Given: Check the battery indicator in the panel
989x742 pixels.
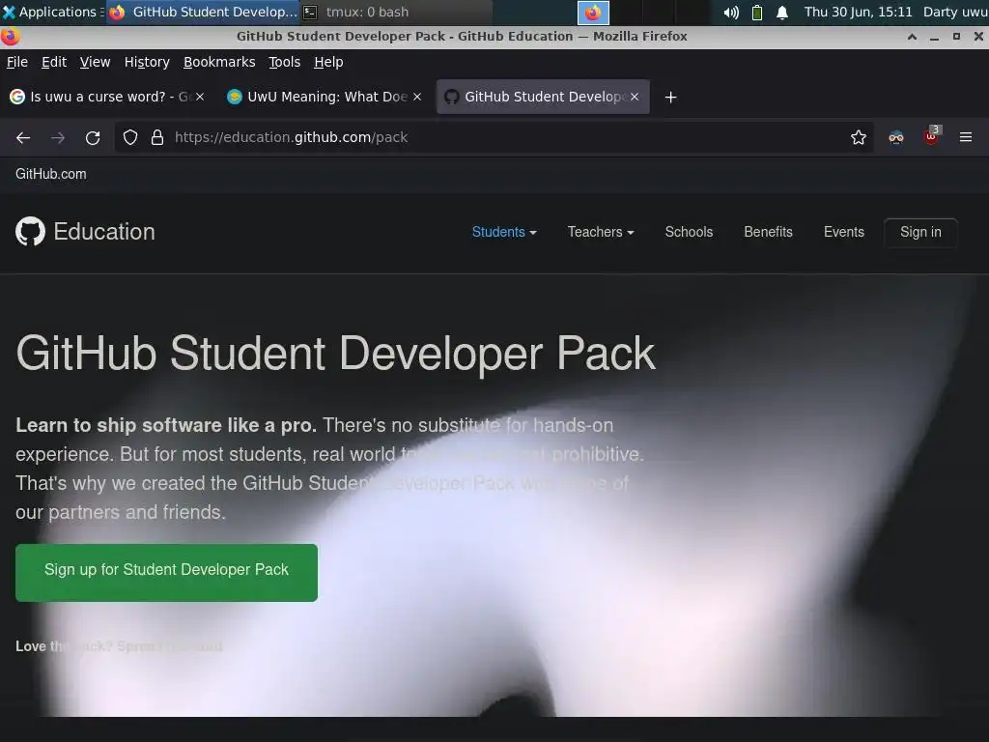Looking at the screenshot, I should tap(757, 12).
